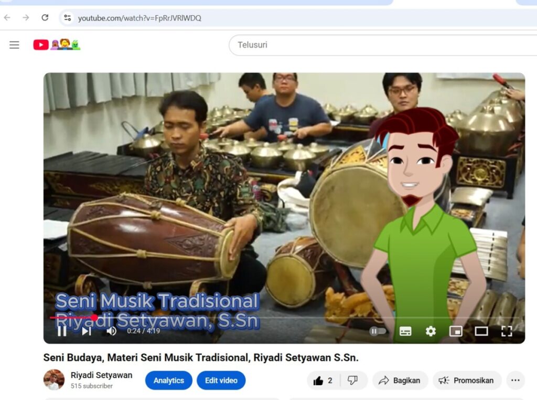Mute the video volume
The width and height of the screenshot is (537, 400).
pyautogui.click(x=111, y=331)
